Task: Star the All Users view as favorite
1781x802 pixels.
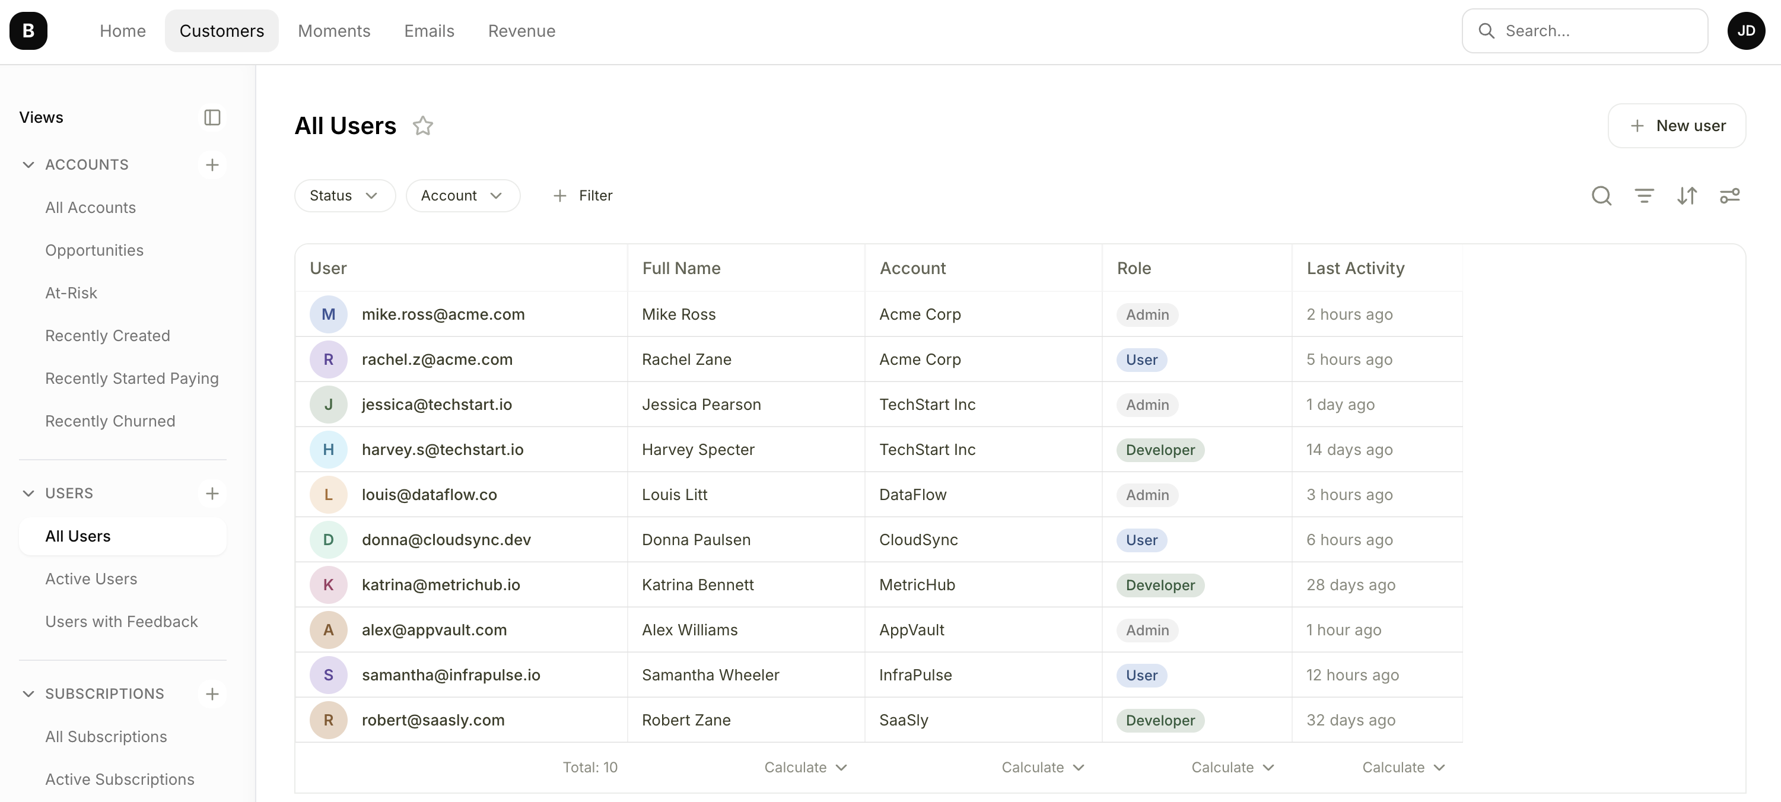Action: [x=422, y=126]
